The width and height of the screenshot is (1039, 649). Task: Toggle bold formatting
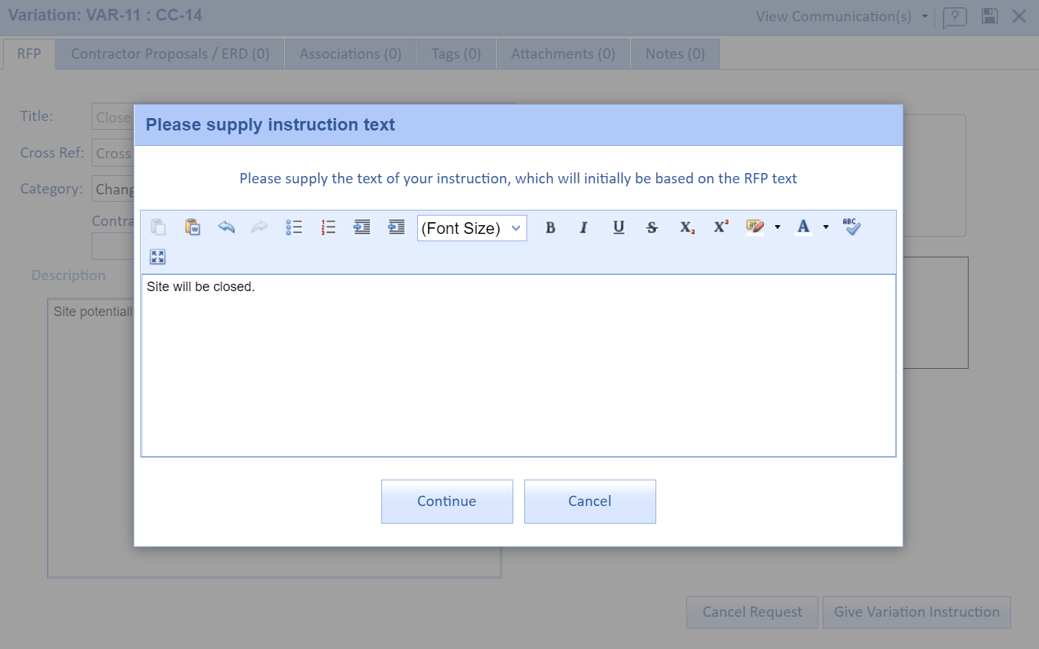550,227
